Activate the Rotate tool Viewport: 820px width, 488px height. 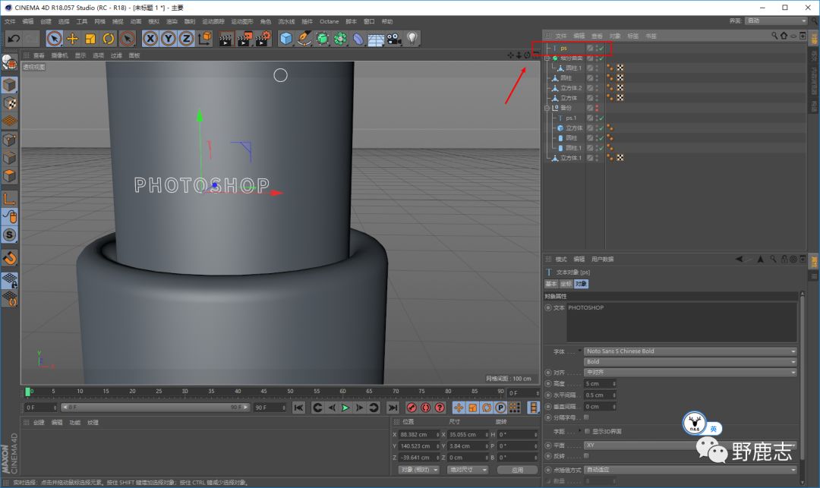109,39
